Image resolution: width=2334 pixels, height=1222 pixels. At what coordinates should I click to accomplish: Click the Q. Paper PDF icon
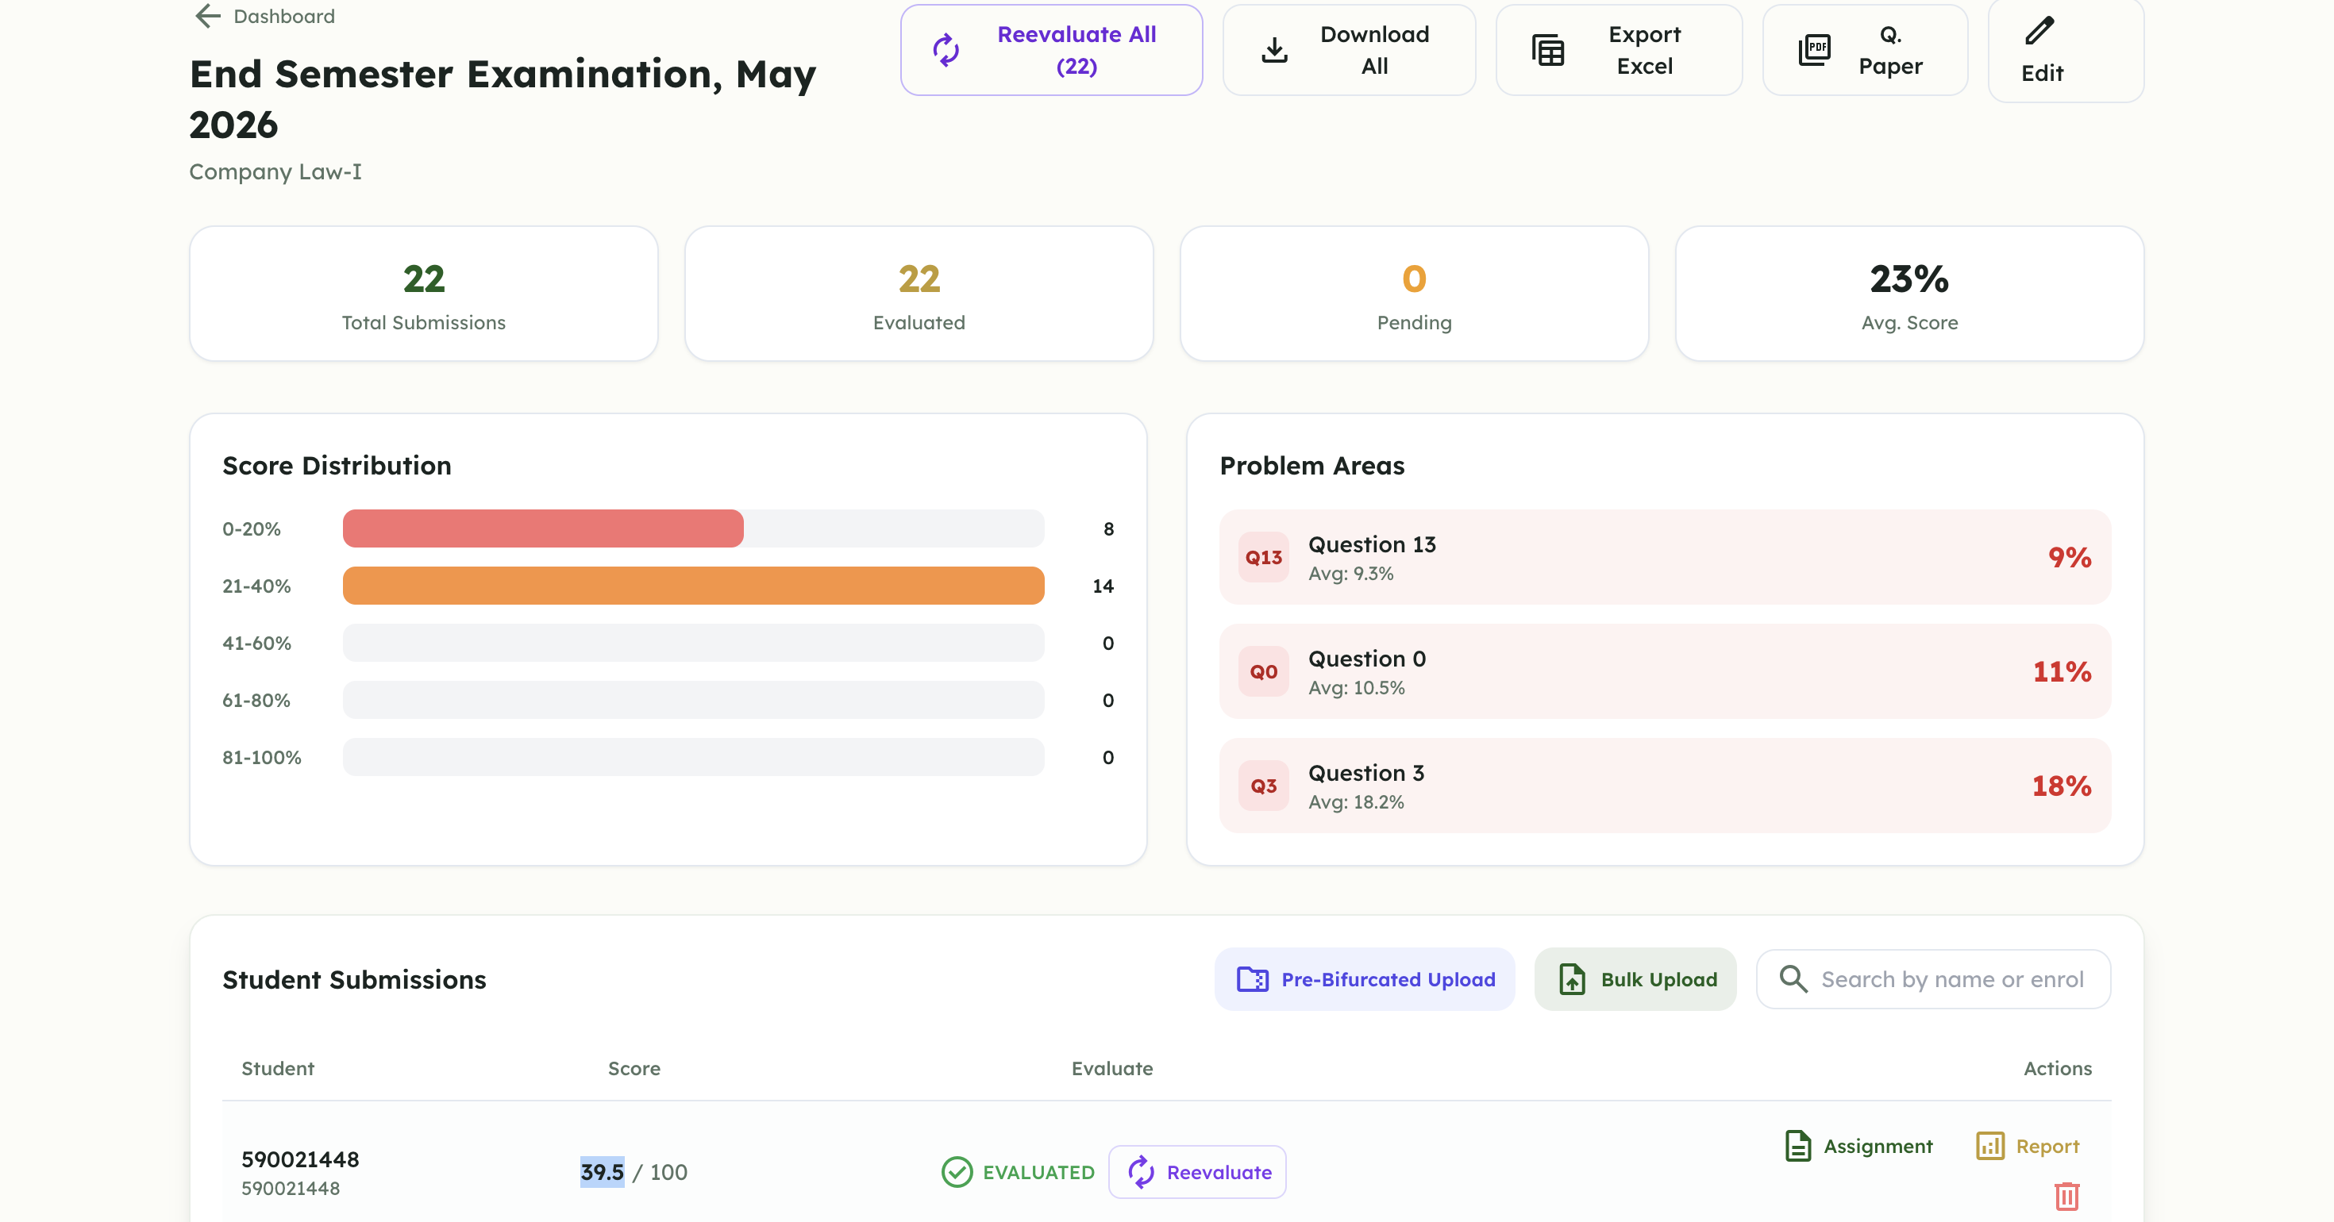click(1814, 50)
